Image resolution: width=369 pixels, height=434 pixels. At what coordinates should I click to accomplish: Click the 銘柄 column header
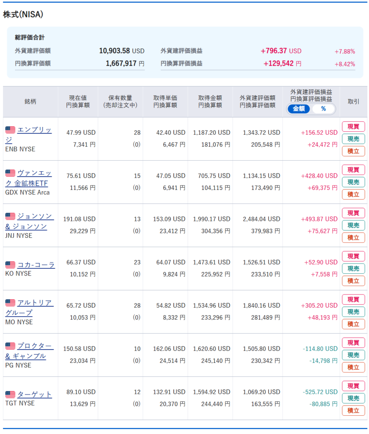[31, 102]
